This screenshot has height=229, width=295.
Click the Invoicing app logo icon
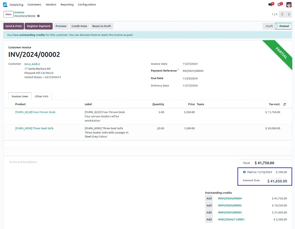coord(5,5)
